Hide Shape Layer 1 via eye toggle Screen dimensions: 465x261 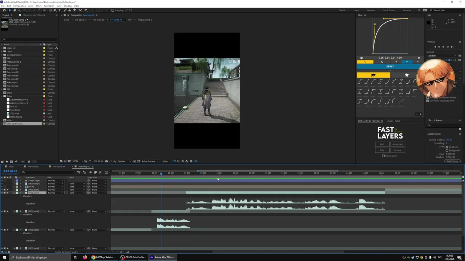tap(2, 181)
